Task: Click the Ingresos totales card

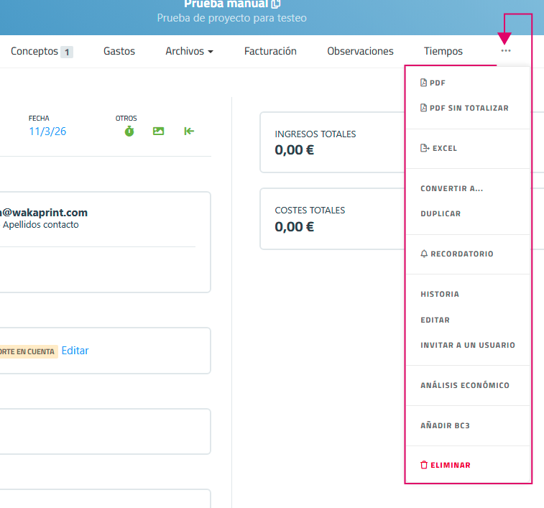Action: [x=331, y=142]
